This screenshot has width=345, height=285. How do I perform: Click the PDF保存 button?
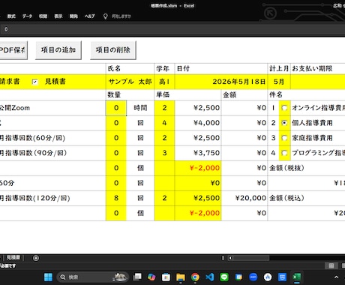coord(13,50)
